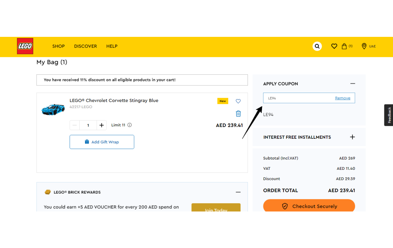Show the Limit 11 info icon
This screenshot has width=393, height=248.
point(130,125)
